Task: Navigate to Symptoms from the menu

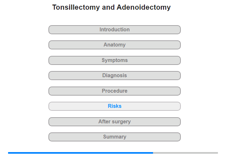Action: click(114, 60)
